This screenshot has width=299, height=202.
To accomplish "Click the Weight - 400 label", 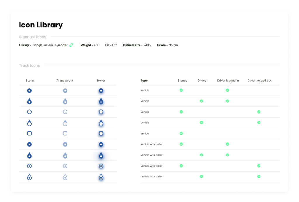I will [90, 45].
